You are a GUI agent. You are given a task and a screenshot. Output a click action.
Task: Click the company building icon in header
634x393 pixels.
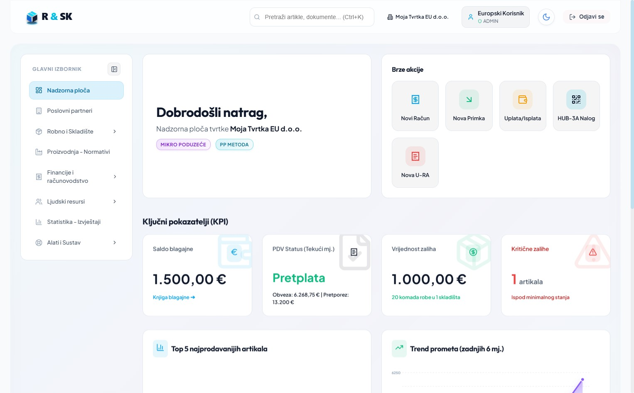click(x=390, y=17)
